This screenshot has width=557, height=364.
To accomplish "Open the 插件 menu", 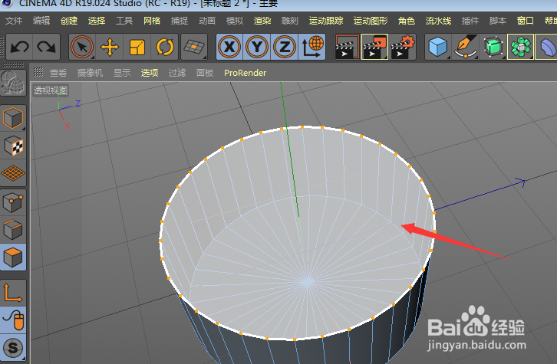I will click(x=470, y=21).
